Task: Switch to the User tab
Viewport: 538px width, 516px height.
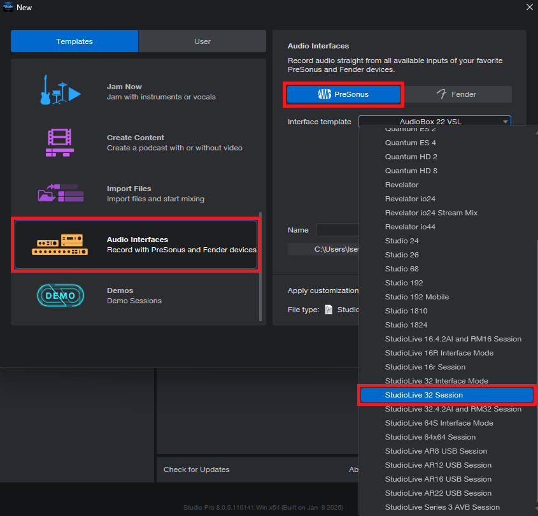Action: tap(202, 41)
